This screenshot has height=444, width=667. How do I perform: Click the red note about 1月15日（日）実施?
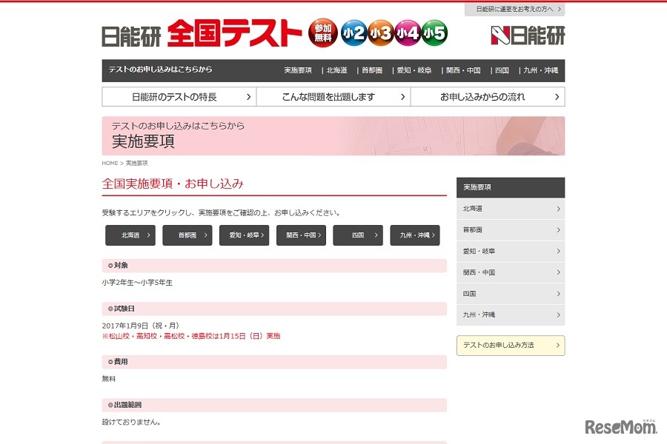coord(191,336)
